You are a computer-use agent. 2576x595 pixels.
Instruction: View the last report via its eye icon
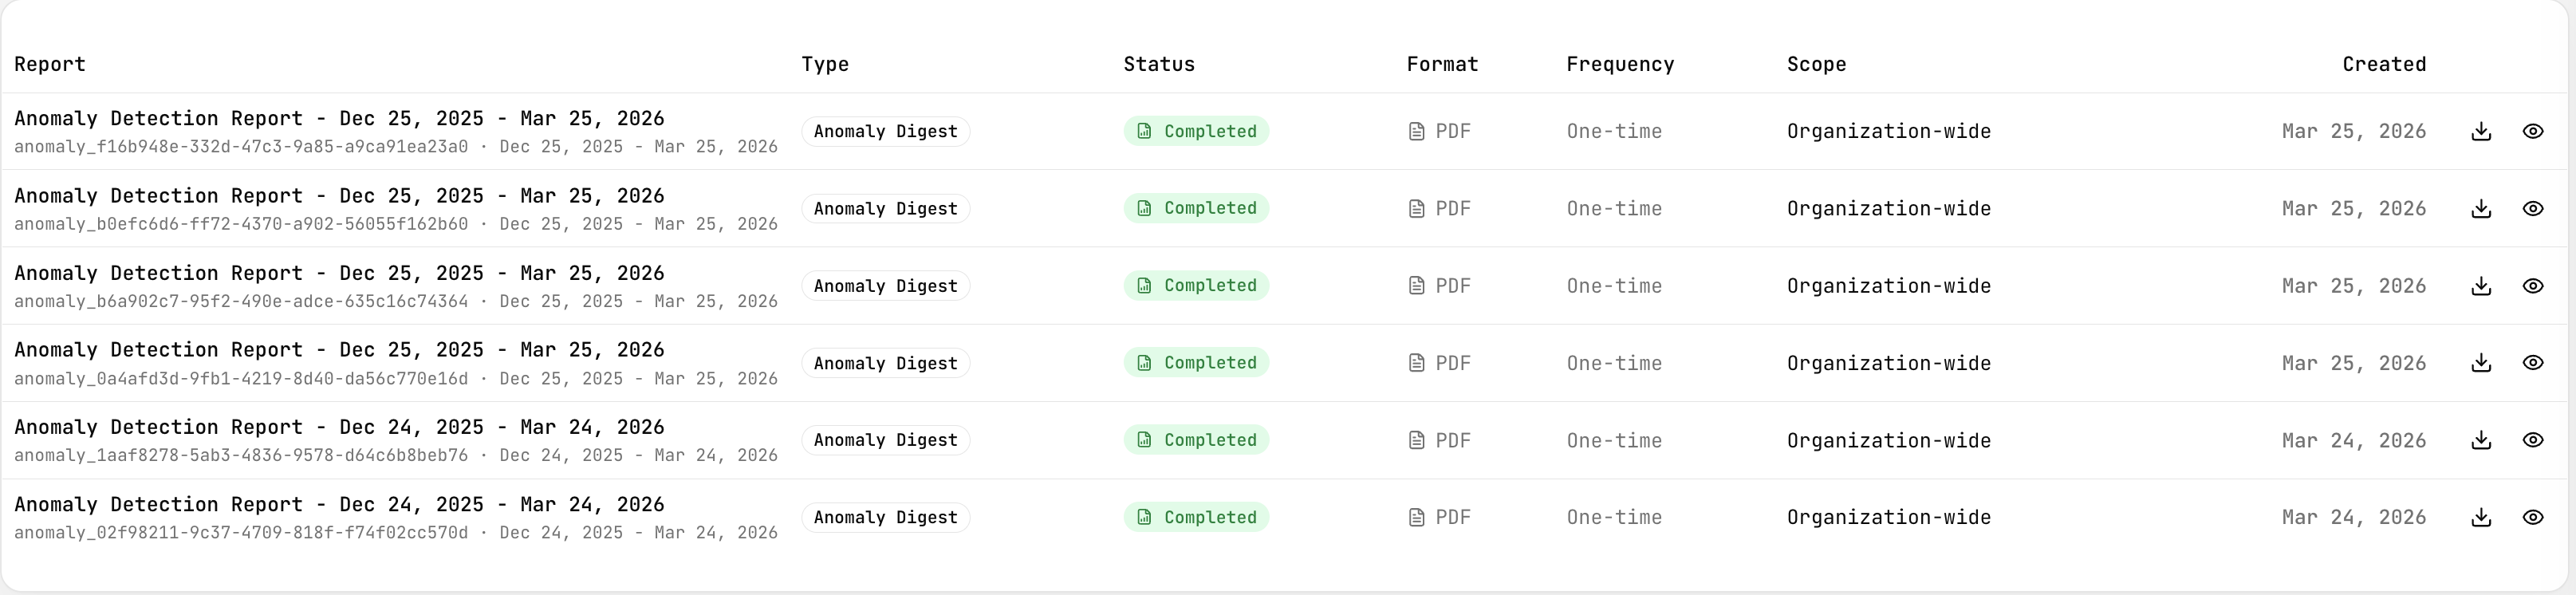pyautogui.click(x=2534, y=517)
